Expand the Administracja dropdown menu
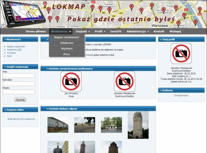 point(137,31)
